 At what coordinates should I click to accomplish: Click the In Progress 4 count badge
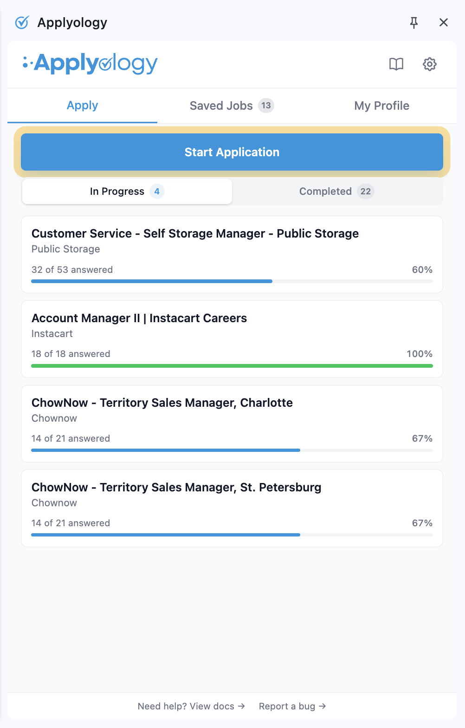click(157, 192)
